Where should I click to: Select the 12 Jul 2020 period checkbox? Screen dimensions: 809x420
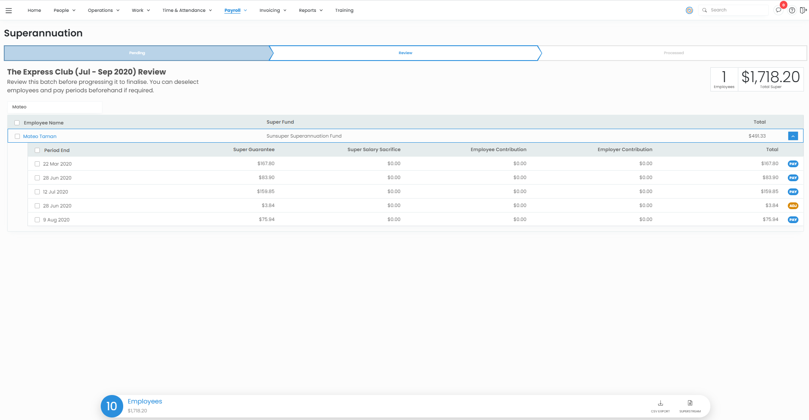37,192
